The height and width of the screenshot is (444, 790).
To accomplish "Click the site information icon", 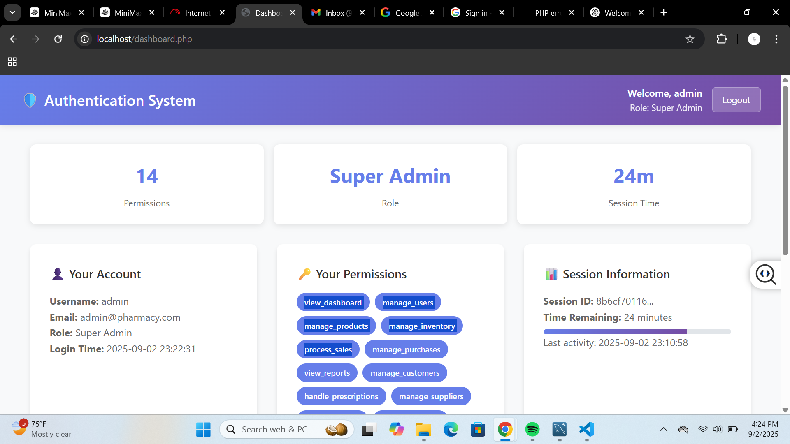I will 85,39.
